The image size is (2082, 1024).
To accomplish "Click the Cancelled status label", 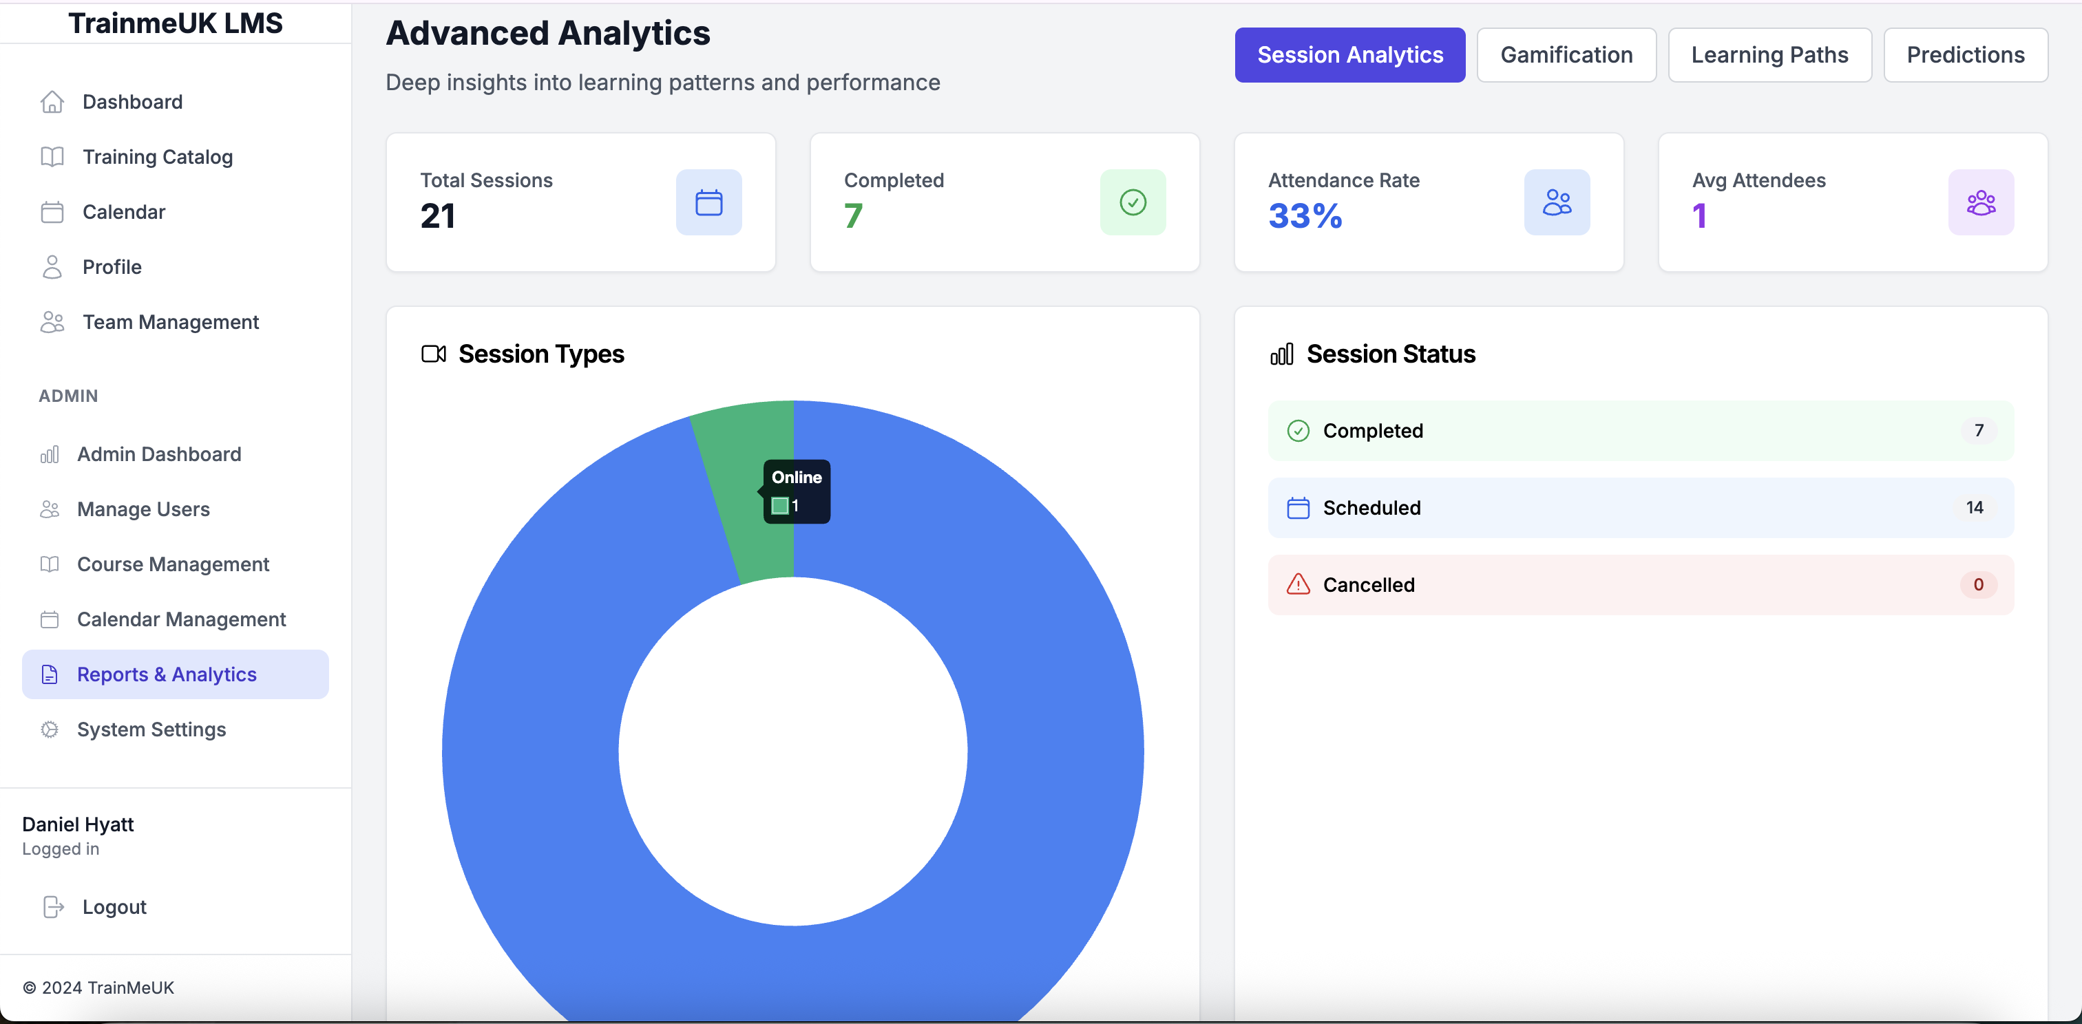I will tap(1368, 585).
